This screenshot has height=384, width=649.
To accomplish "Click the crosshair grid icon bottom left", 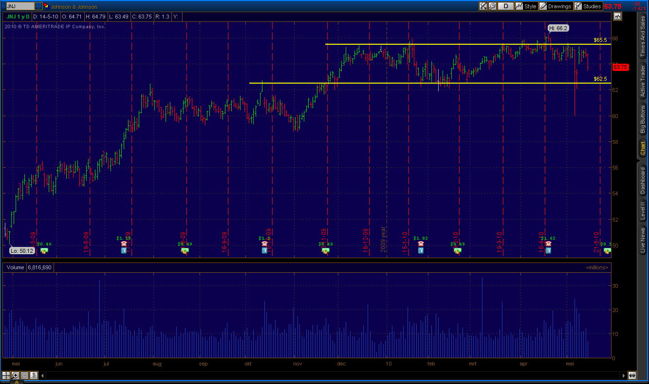I will click(6, 375).
